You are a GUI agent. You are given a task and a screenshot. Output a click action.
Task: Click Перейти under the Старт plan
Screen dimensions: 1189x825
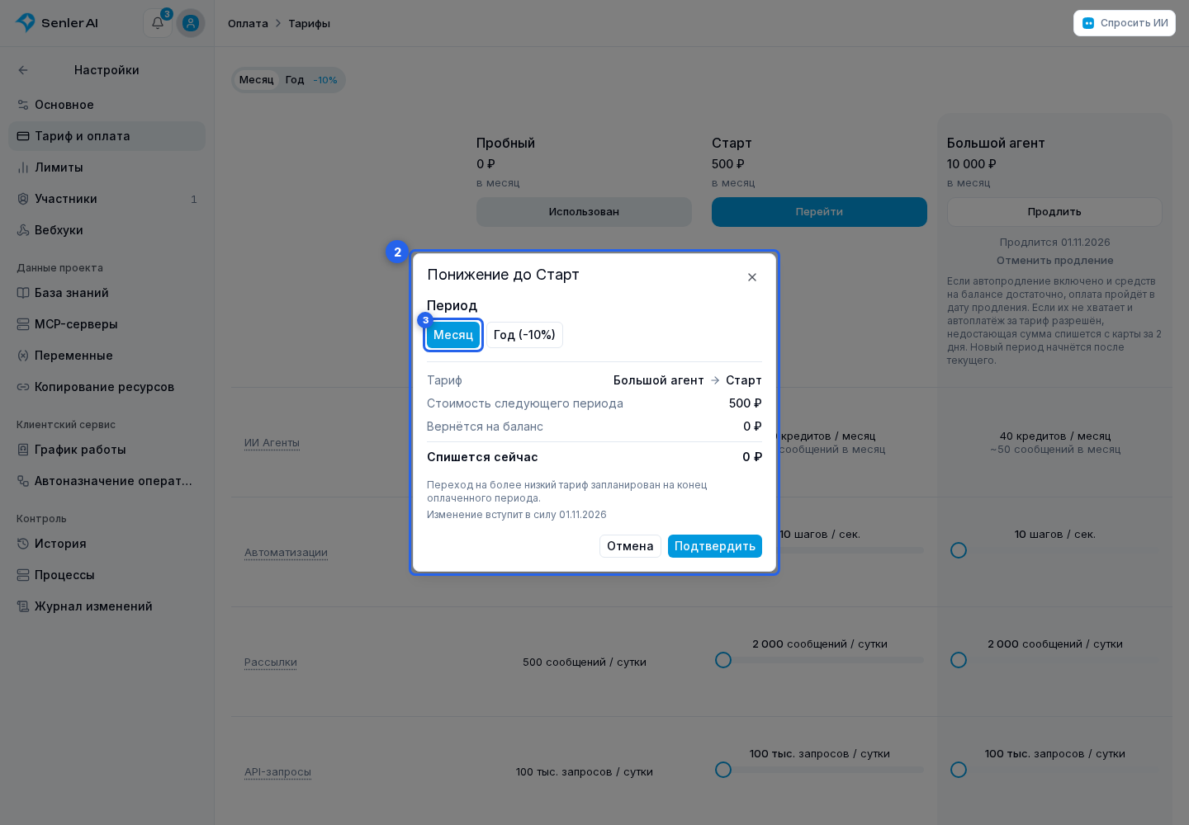click(819, 212)
